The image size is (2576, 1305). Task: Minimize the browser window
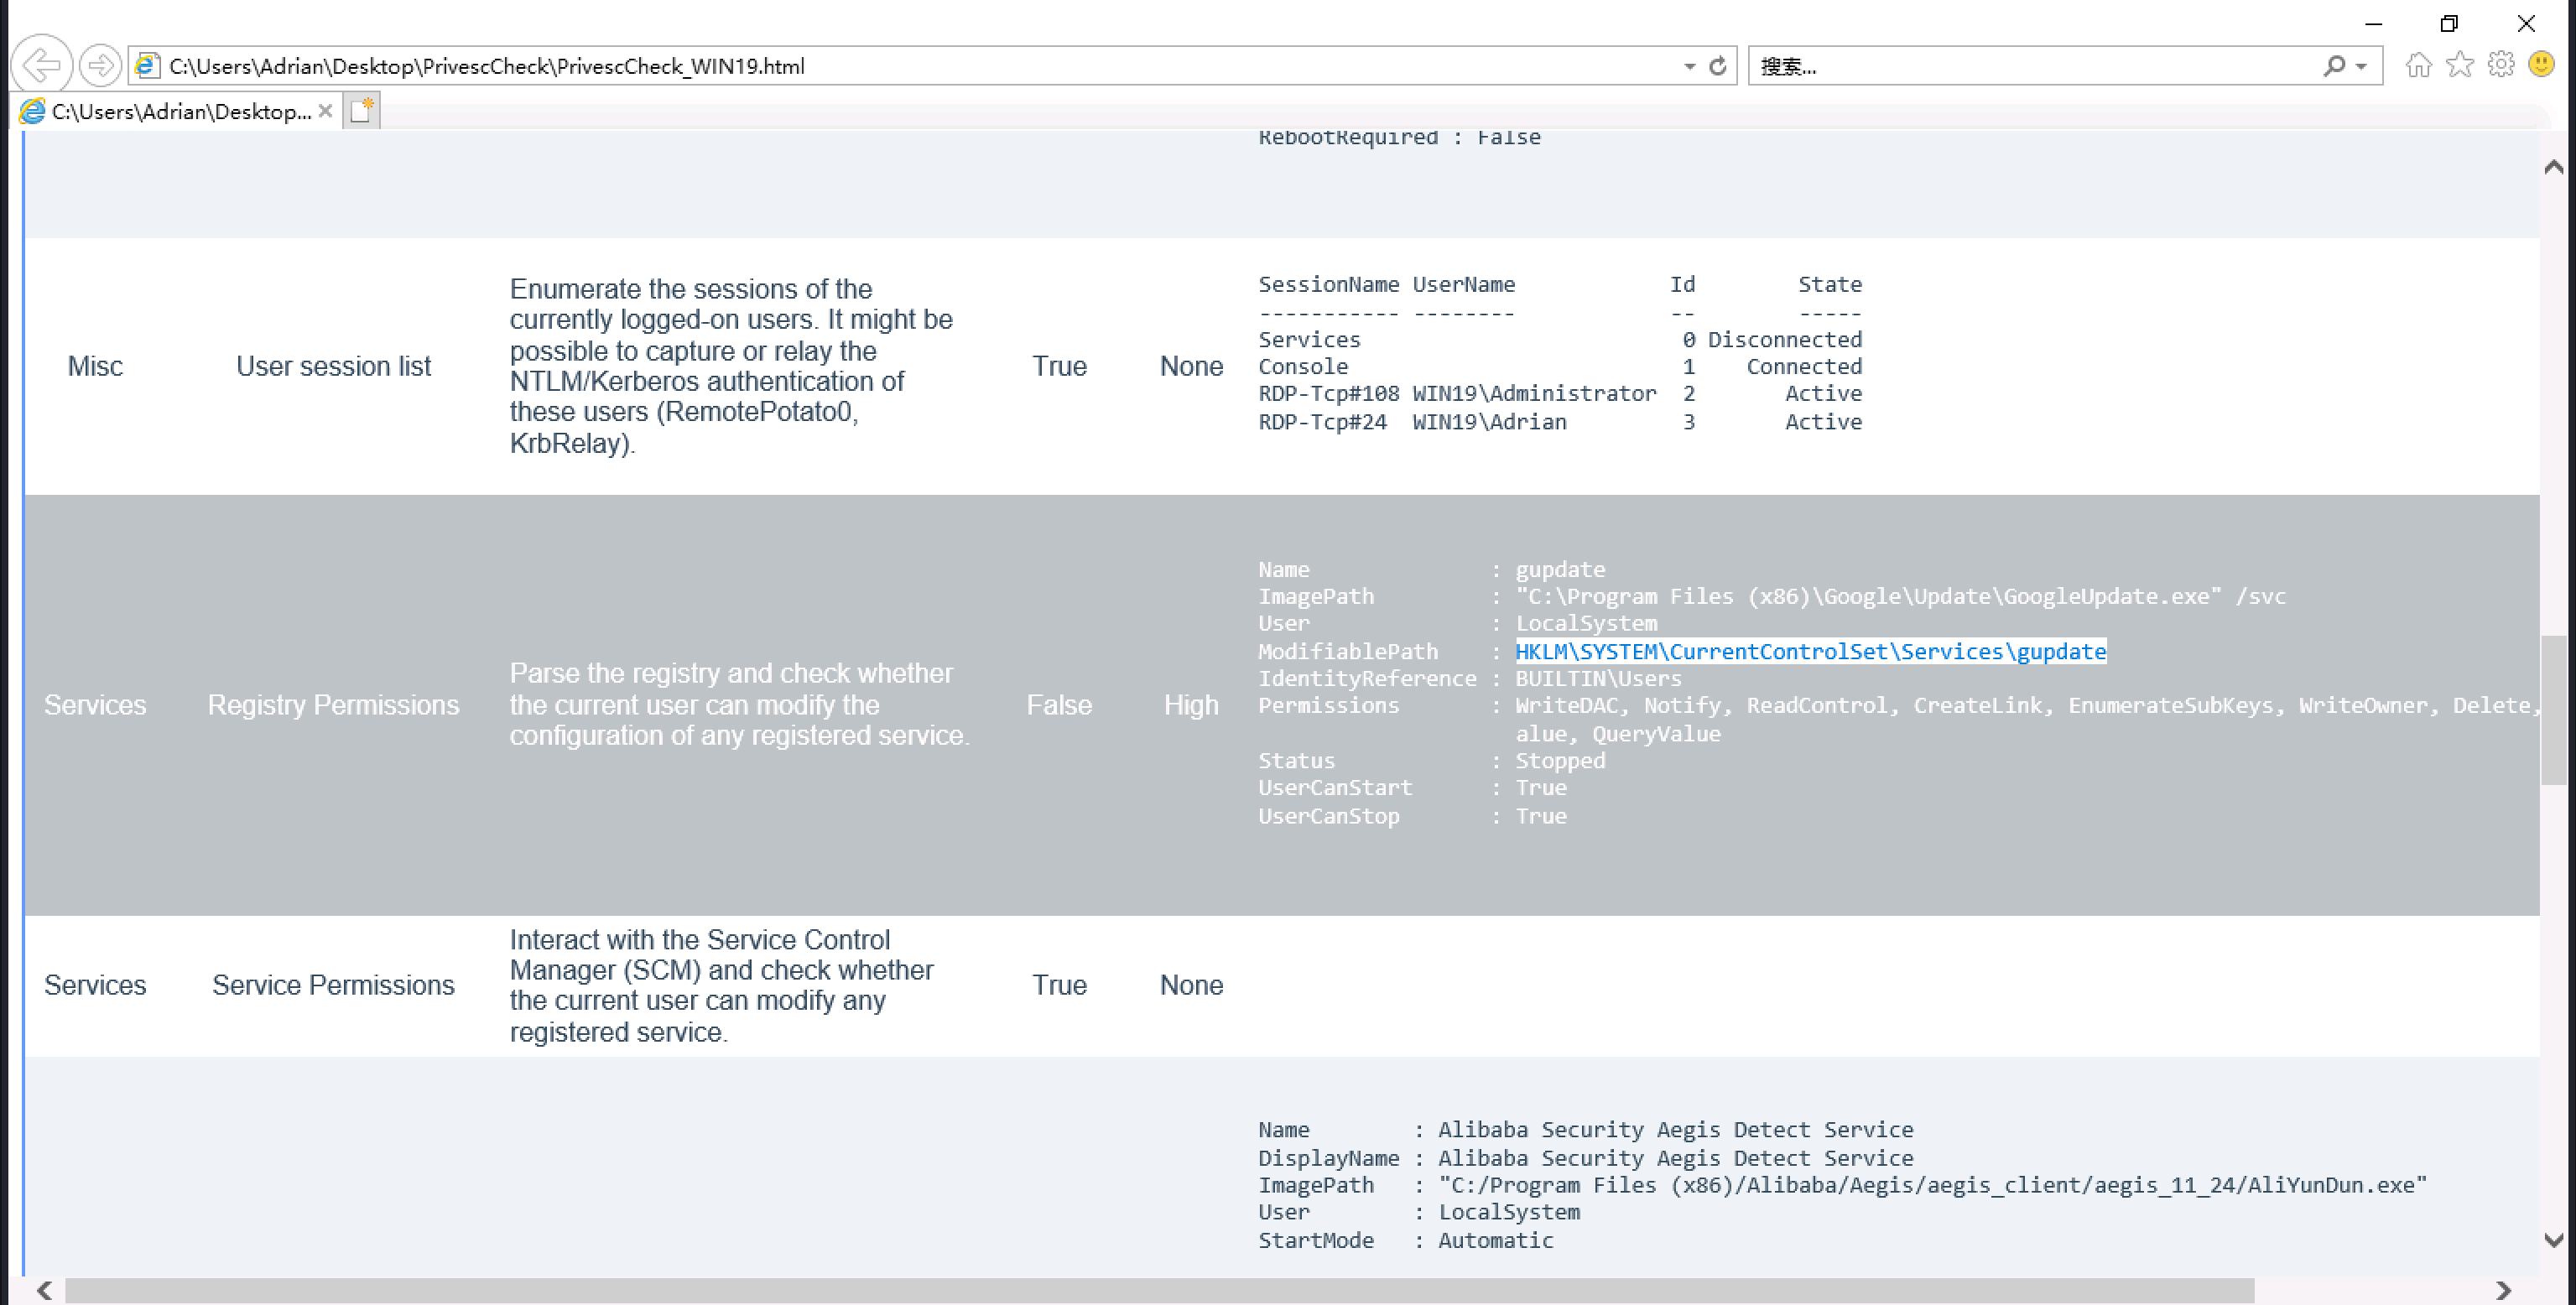(x=2373, y=23)
